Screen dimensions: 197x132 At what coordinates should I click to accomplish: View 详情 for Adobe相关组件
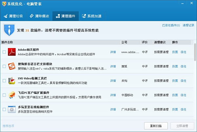(x=113, y=52)
